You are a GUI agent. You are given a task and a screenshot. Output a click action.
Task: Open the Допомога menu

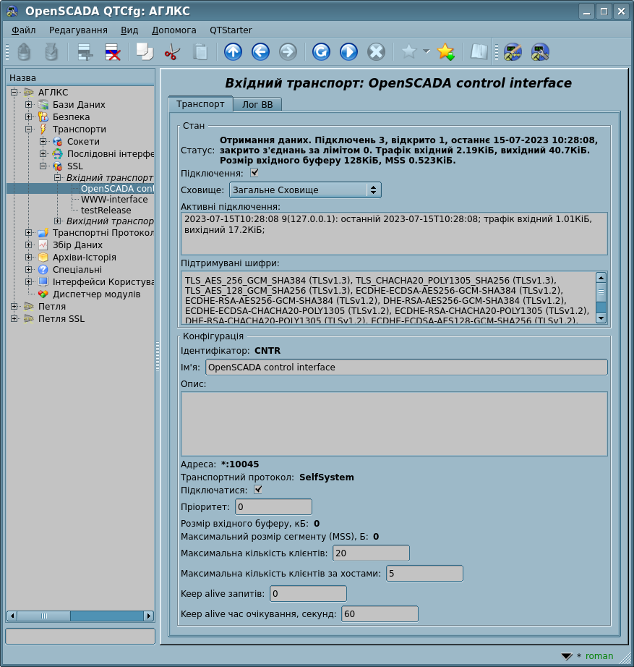[174, 30]
